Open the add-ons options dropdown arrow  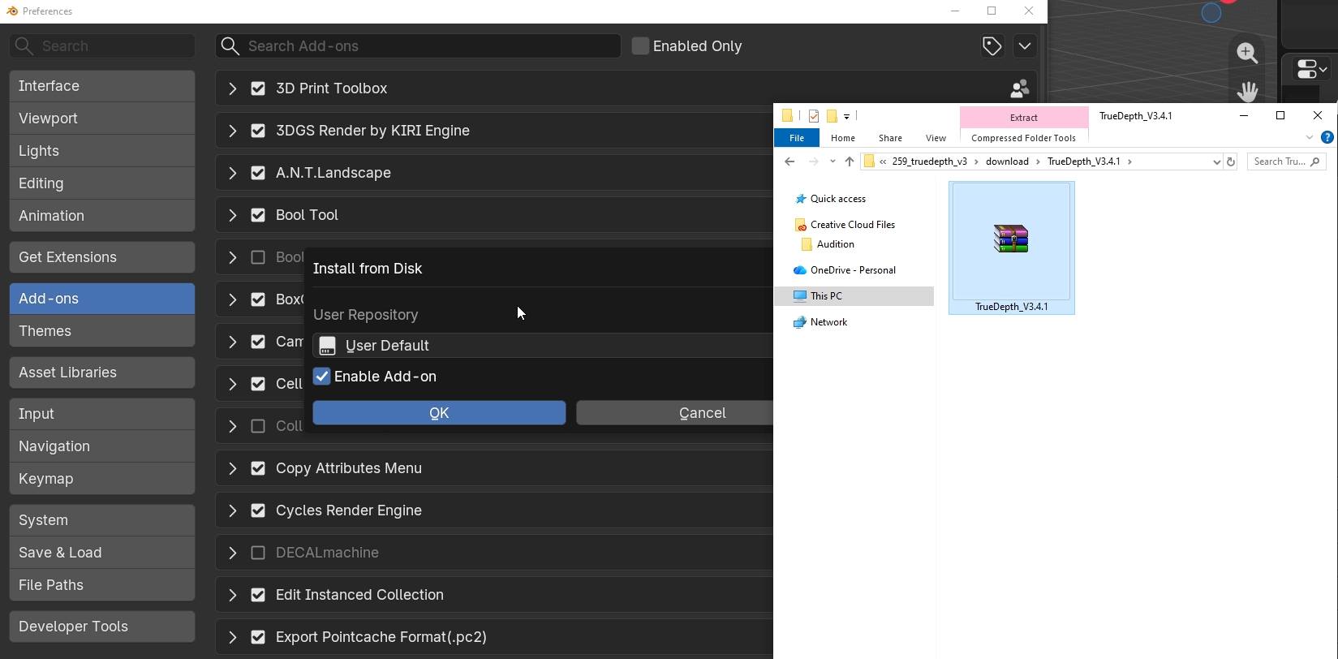(x=1024, y=46)
